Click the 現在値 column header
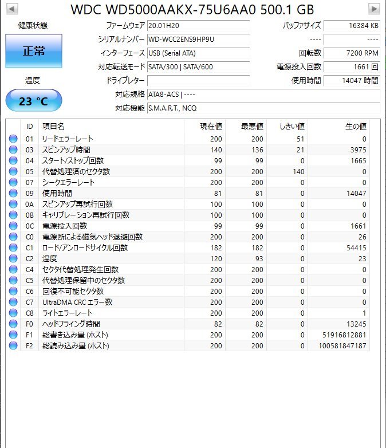The width and height of the screenshot is (386, 448). pos(205,126)
